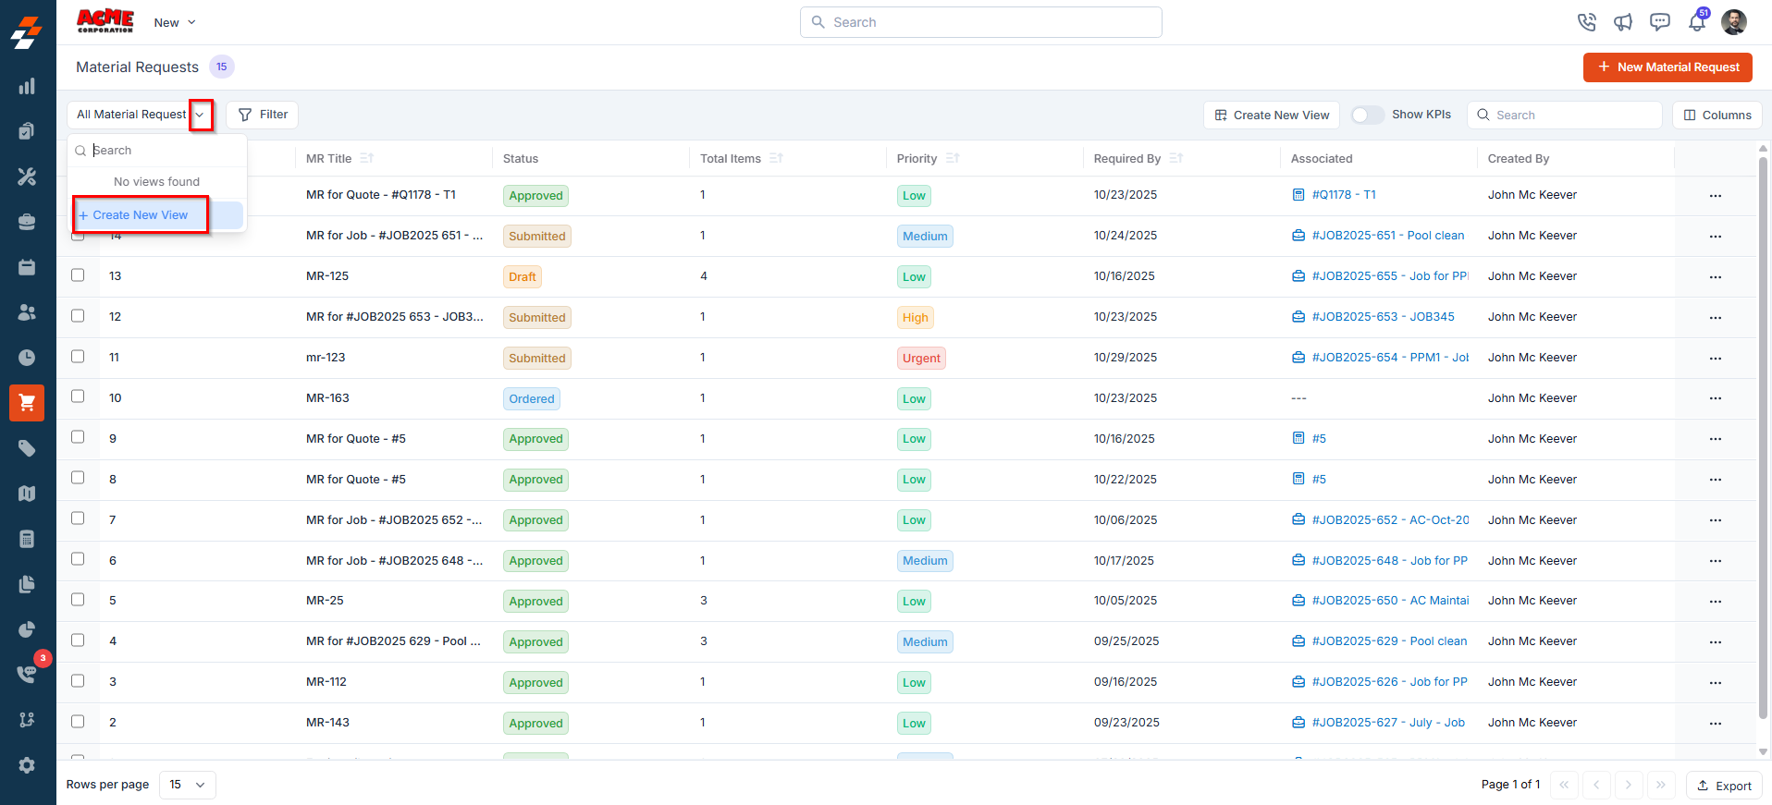
Task: Check the box for row 13
Action: click(78, 274)
